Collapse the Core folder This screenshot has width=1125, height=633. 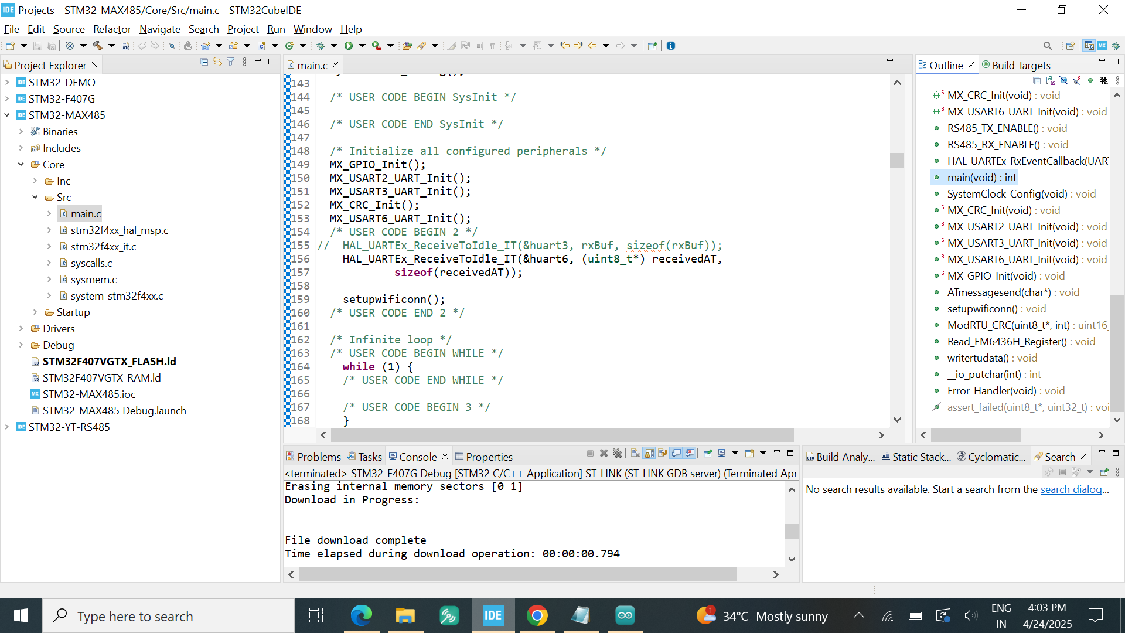[21, 165]
